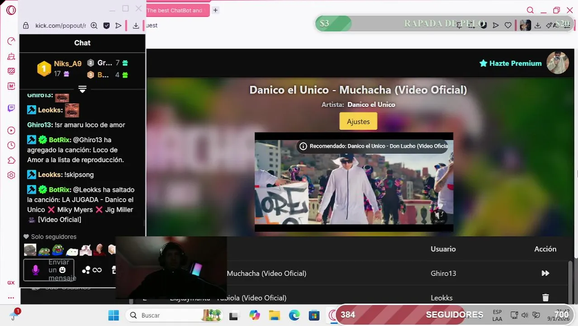Click the Enviar un mensaje chat input

[x=49, y=270]
